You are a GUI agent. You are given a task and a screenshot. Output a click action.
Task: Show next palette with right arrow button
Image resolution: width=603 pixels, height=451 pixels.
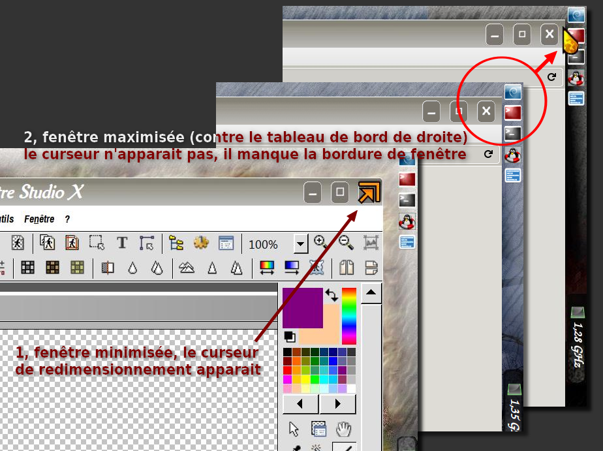pyautogui.click(x=337, y=404)
